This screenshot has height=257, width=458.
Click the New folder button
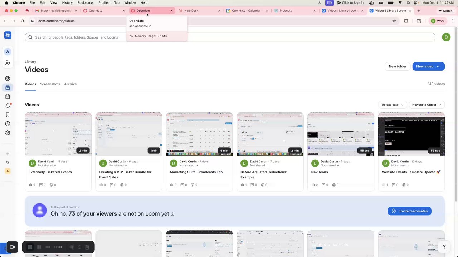(398, 66)
